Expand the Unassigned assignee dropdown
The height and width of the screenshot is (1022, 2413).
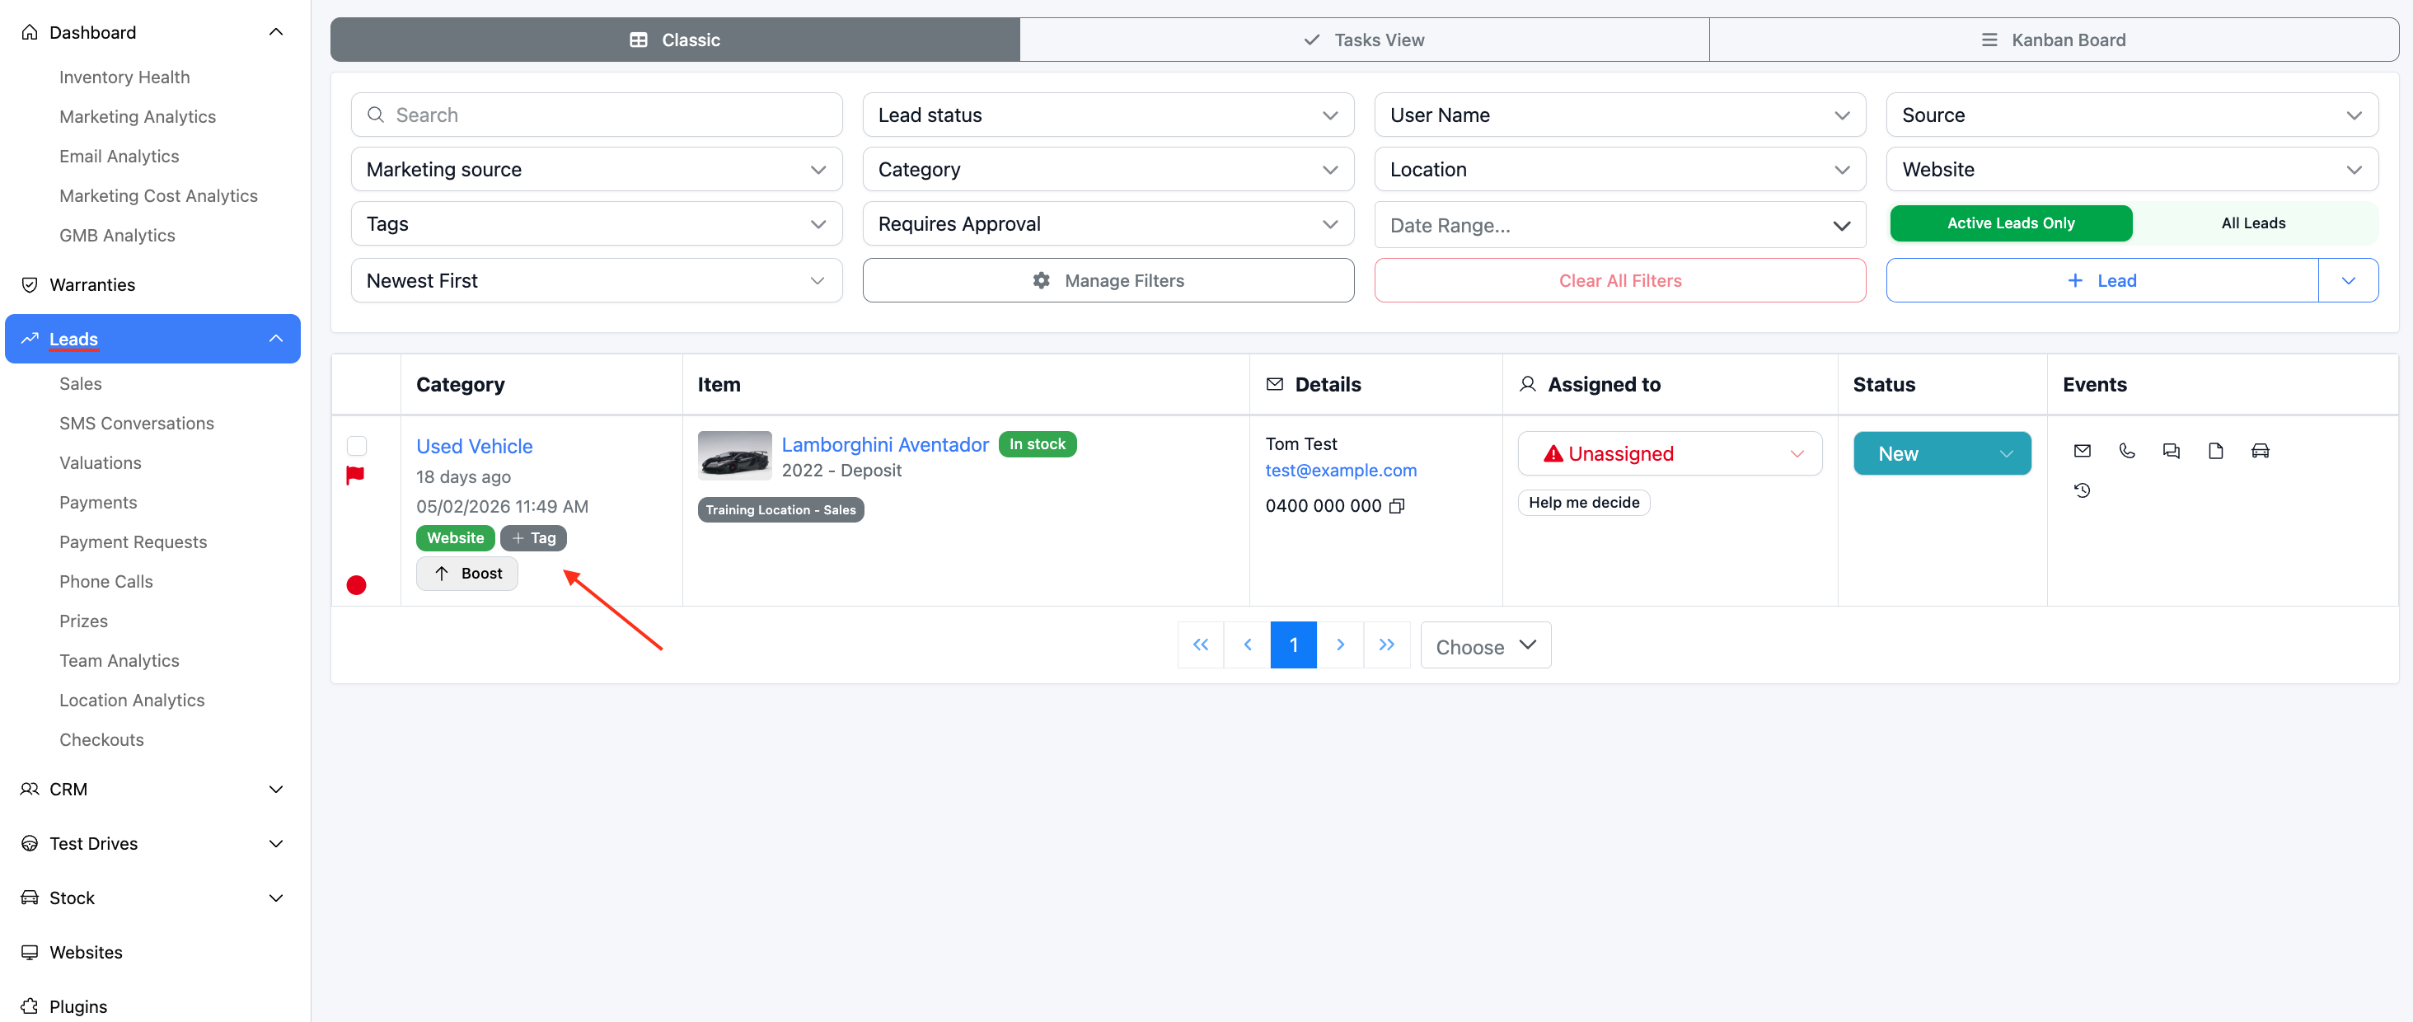1670,454
